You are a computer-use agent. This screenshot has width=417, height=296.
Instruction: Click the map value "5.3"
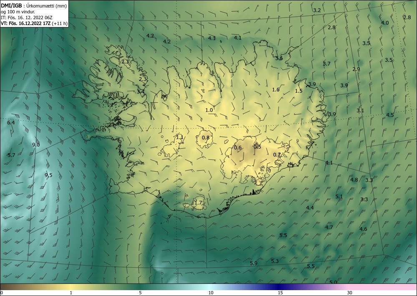point(275,261)
